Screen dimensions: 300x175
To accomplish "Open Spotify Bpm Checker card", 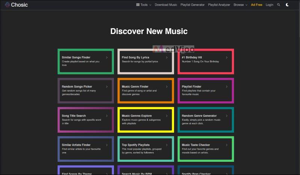I will [x=205, y=170].
